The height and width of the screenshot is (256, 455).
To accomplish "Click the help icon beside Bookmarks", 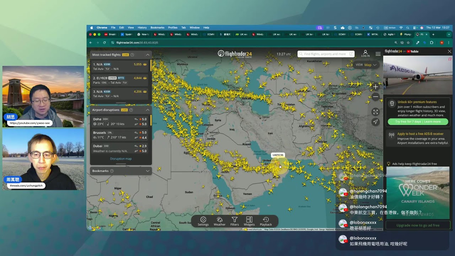I will [x=112, y=171].
